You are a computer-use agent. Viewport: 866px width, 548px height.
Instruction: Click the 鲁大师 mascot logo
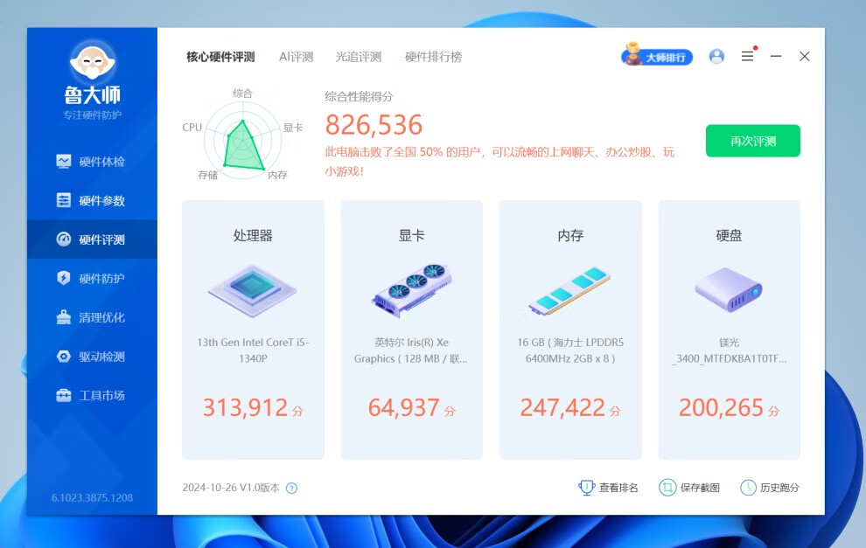coord(92,60)
